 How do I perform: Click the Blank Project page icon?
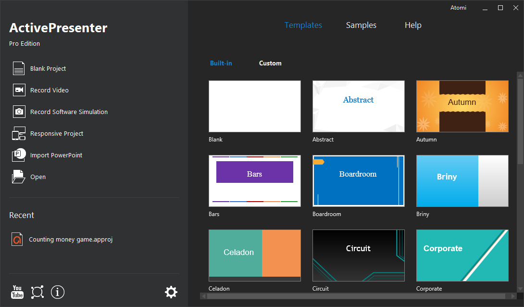tap(19, 68)
